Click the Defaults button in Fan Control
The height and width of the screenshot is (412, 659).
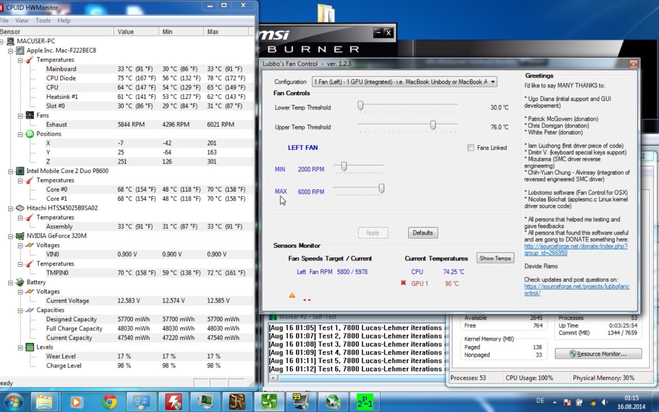pos(423,233)
